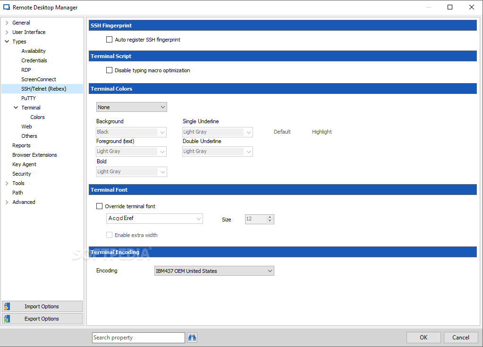
Task: Click the Import Options button
Action: tap(42, 306)
